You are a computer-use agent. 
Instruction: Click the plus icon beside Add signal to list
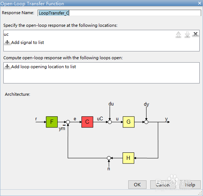(7, 42)
